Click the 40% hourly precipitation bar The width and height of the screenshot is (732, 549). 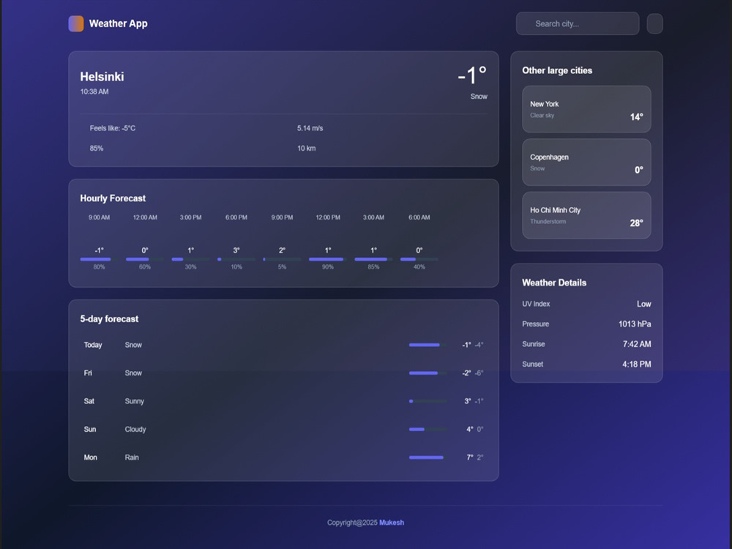[x=419, y=259]
